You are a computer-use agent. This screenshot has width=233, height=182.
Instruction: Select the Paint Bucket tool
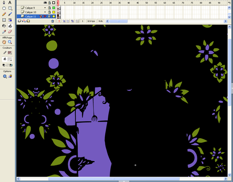point(10,26)
